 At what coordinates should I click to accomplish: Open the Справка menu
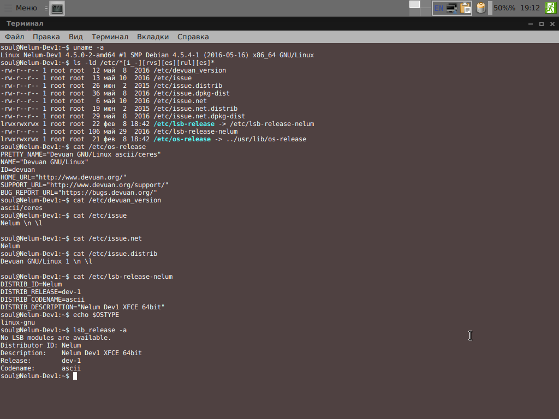[x=193, y=37]
